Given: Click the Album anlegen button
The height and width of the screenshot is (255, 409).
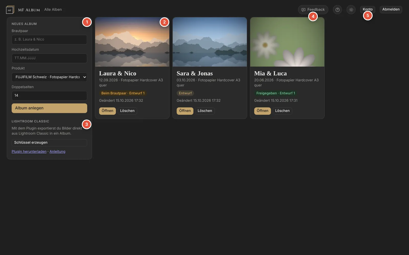Looking at the screenshot, I should click(49, 108).
